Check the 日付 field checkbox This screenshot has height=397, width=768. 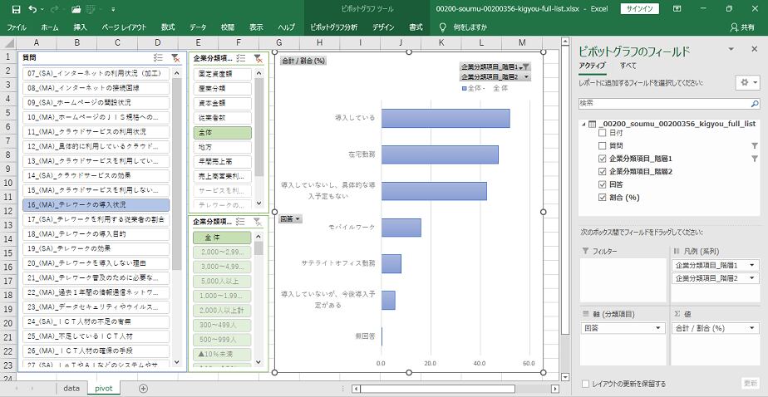click(x=603, y=133)
